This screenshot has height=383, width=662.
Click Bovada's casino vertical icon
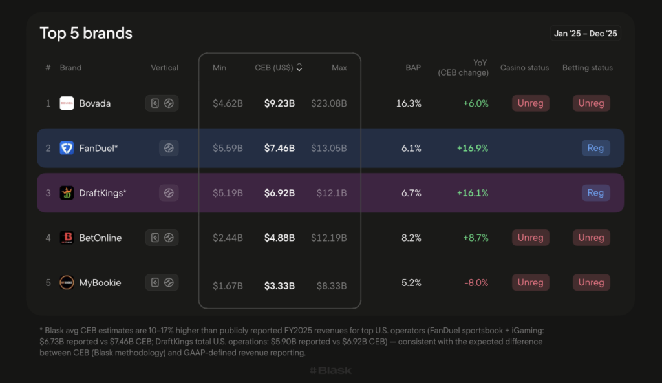[155, 103]
